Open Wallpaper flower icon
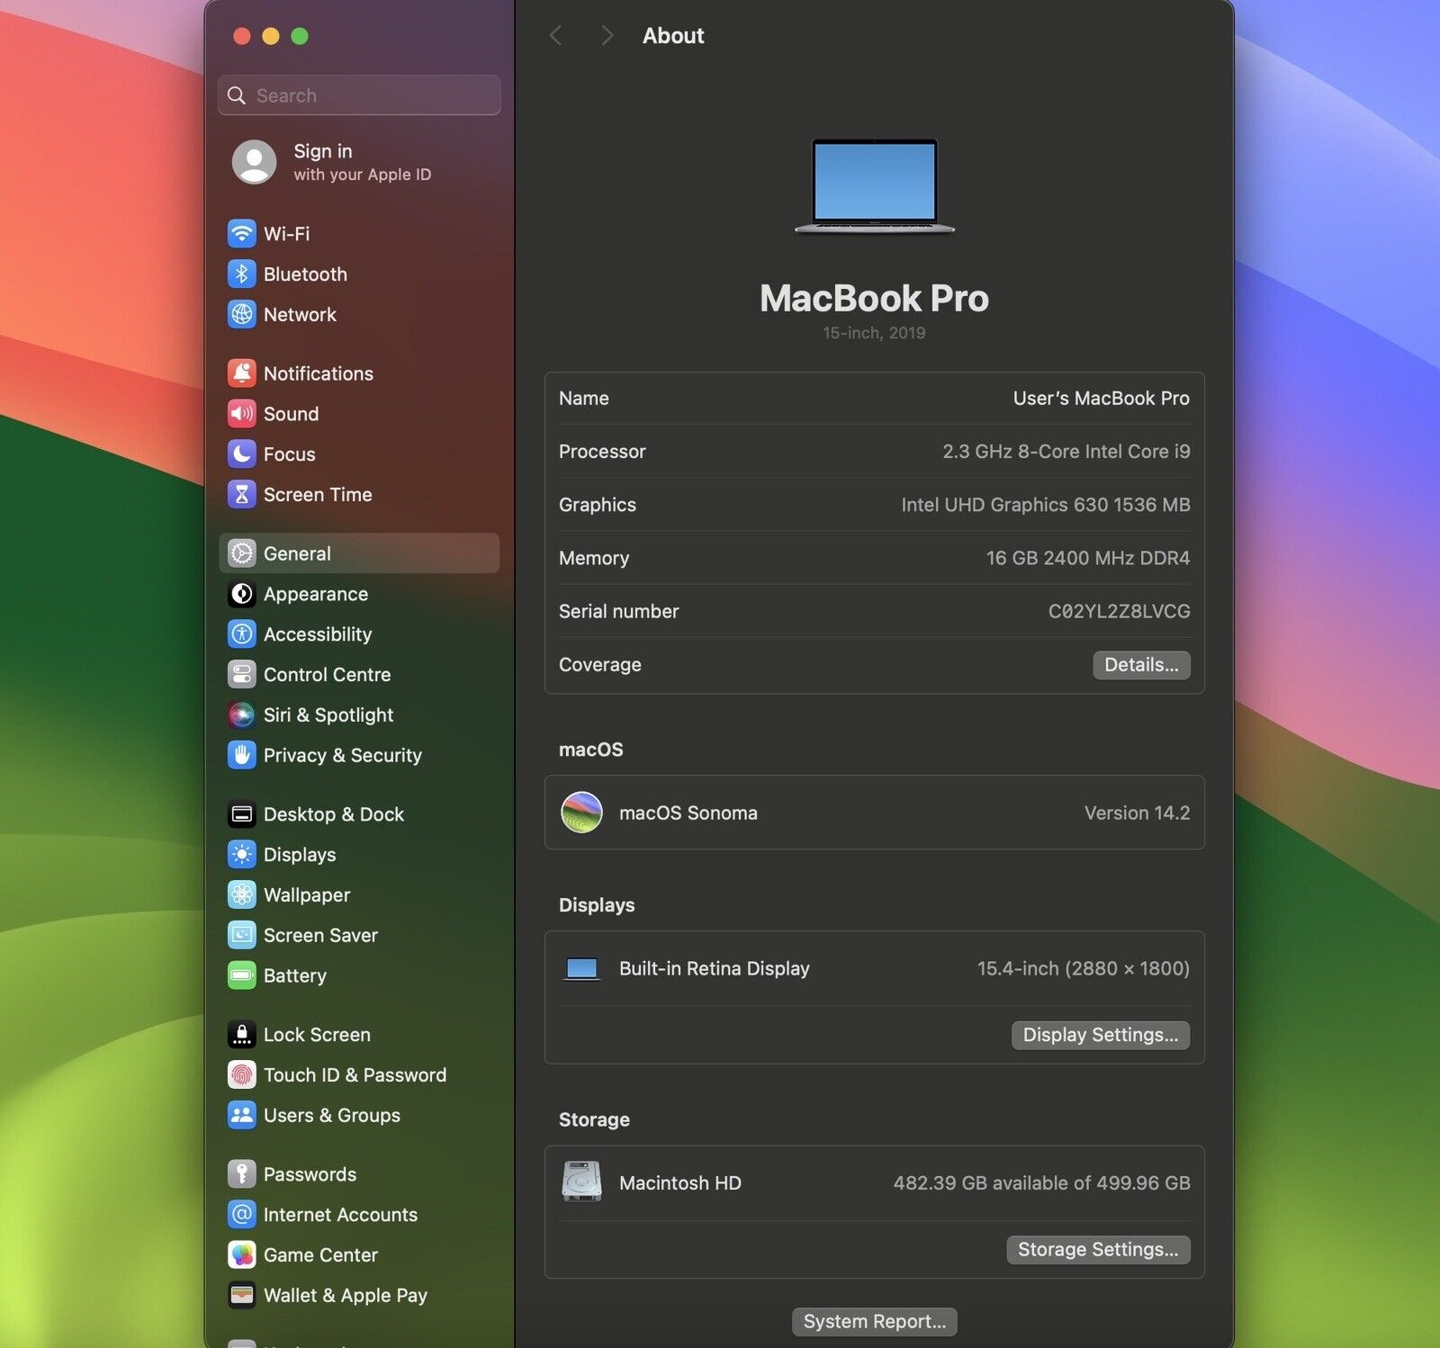The height and width of the screenshot is (1348, 1440). 241,895
